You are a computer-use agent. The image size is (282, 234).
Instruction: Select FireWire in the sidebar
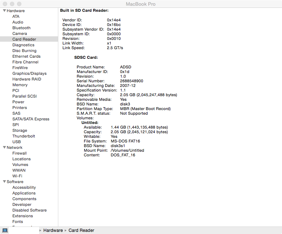(x=20, y=68)
